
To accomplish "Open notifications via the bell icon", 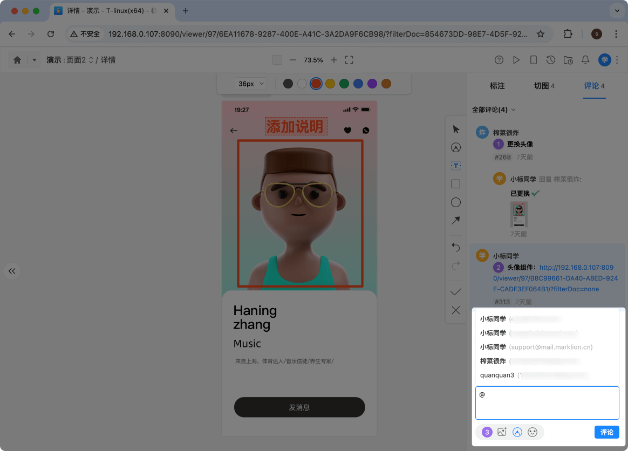I will 585,60.
